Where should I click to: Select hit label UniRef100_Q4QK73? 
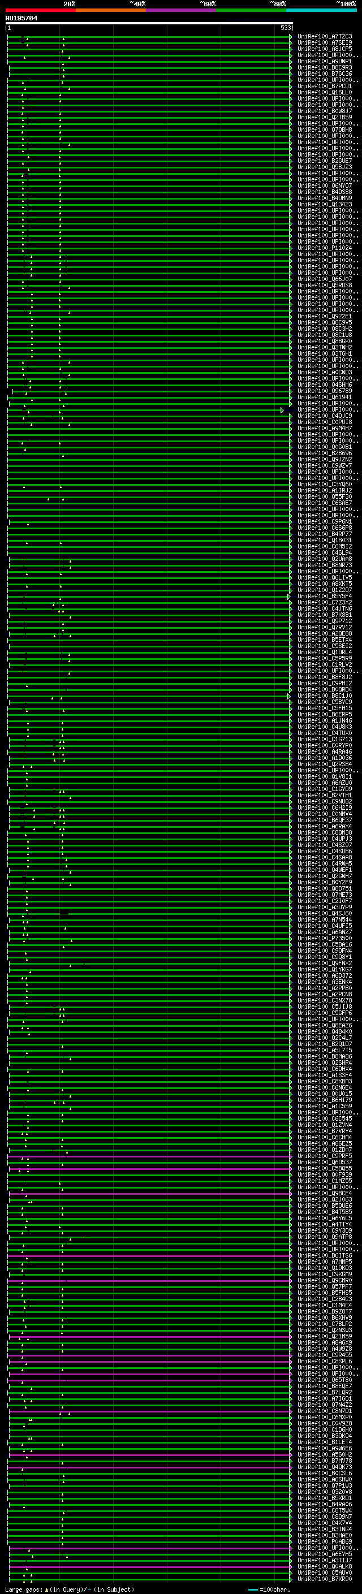click(325, 1467)
